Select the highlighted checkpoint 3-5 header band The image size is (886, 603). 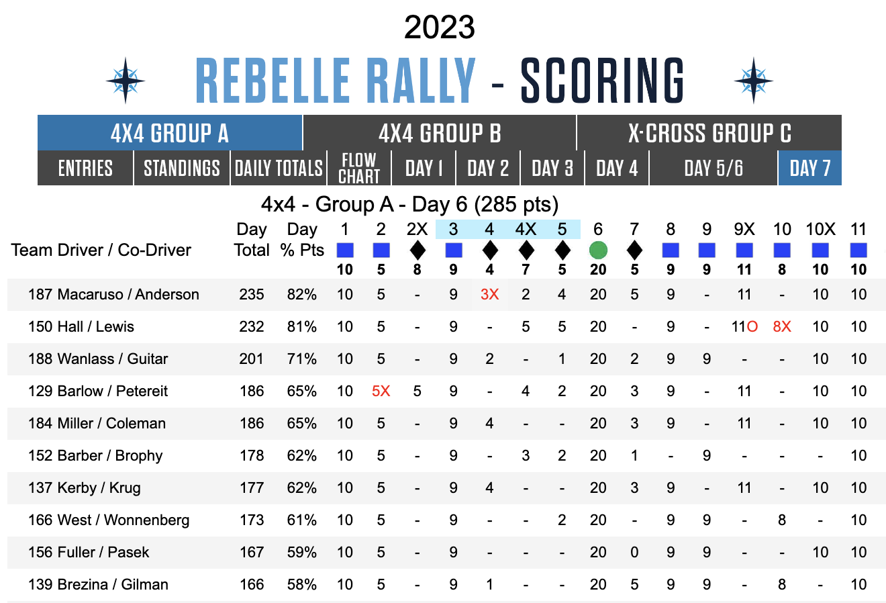[507, 229]
